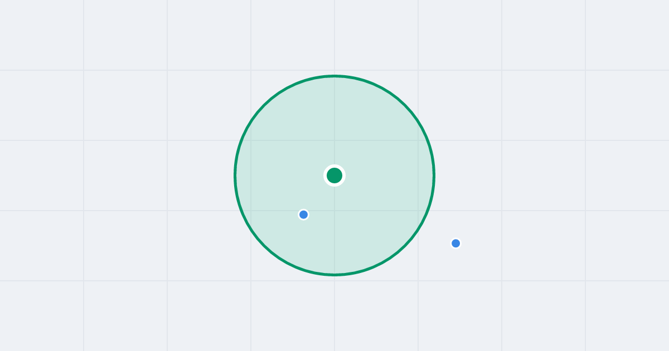Select the blue dot outside the green circle

(455, 243)
